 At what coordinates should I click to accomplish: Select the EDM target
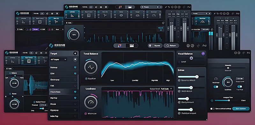(x=64, y=74)
